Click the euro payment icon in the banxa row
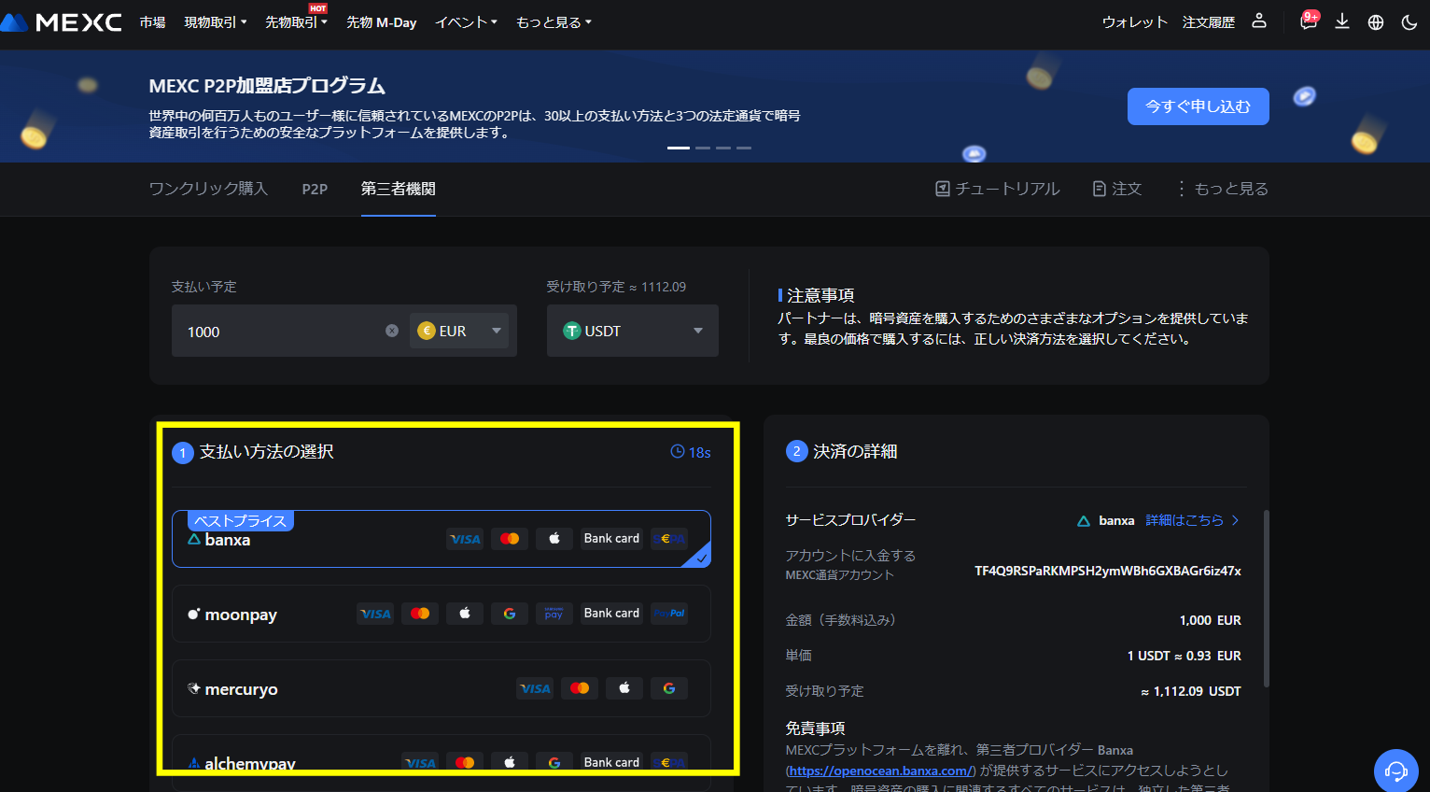This screenshot has width=1430, height=792. pos(669,539)
